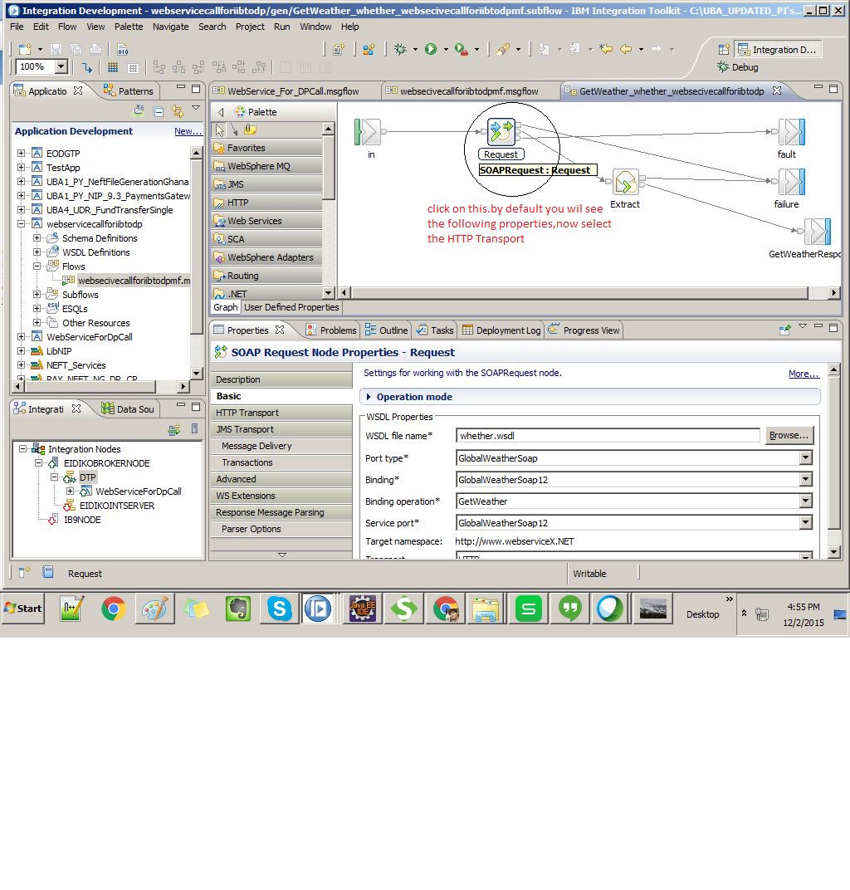Select the Flow Debug toolbar icon
850x890 pixels.
click(x=402, y=48)
